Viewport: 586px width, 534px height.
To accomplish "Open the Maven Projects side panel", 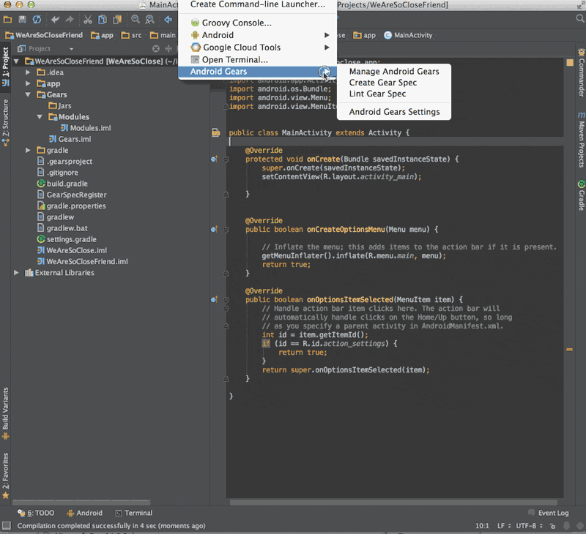I will pyautogui.click(x=581, y=140).
